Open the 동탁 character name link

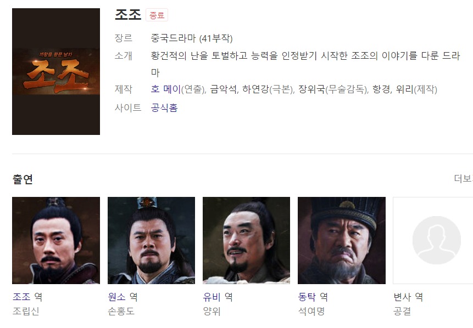tap(307, 297)
